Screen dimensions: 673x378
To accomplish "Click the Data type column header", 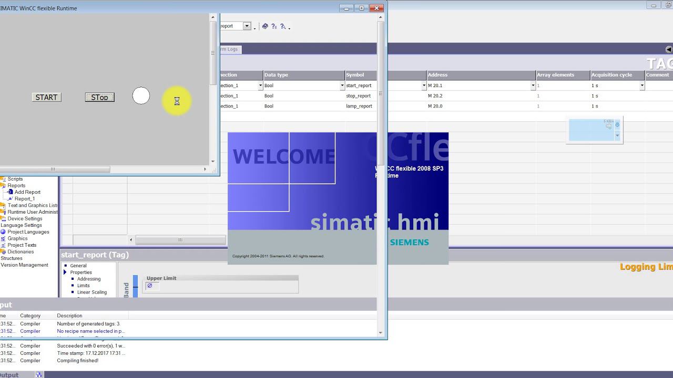I will click(304, 75).
